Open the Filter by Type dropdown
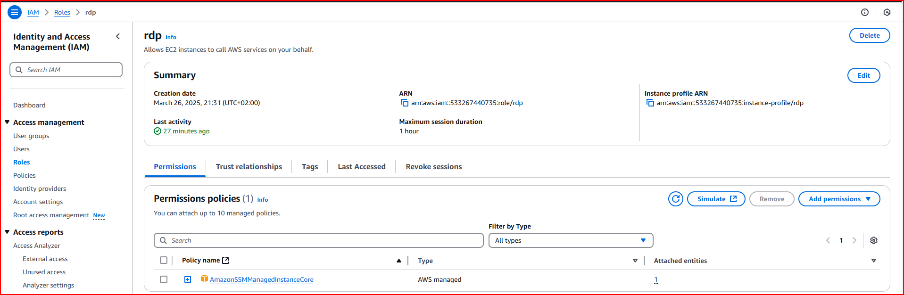 coord(571,240)
